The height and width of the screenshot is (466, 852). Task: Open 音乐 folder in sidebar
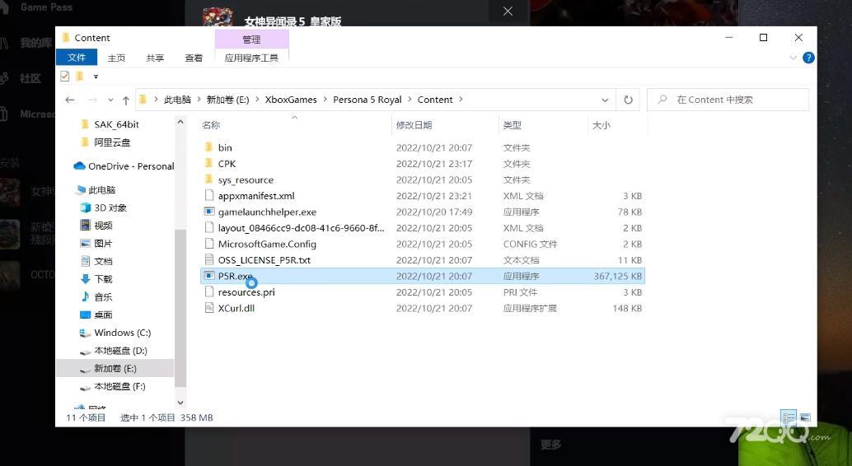tap(96, 297)
